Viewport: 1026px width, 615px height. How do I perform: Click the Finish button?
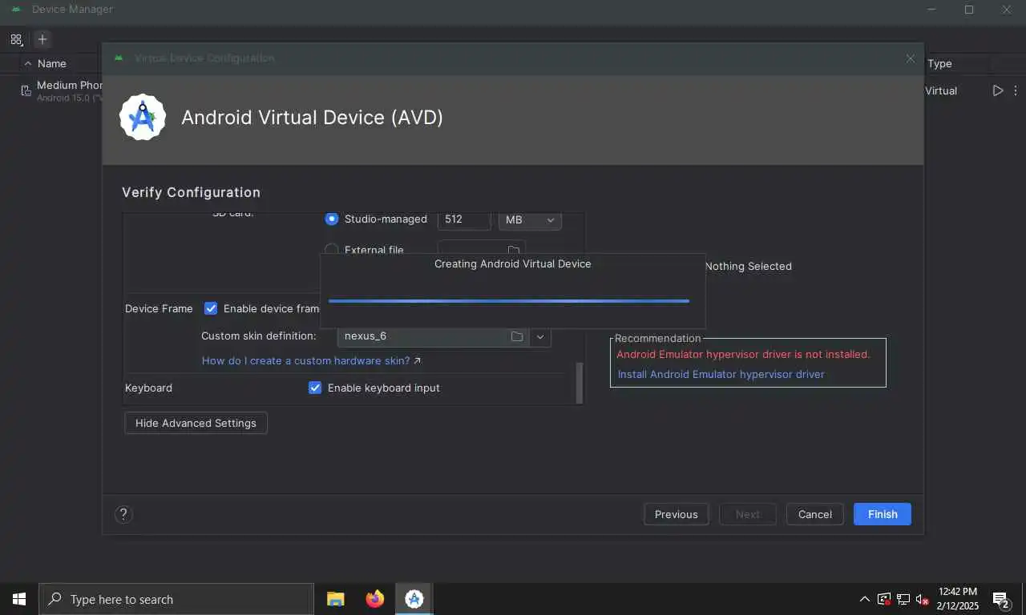(x=883, y=514)
